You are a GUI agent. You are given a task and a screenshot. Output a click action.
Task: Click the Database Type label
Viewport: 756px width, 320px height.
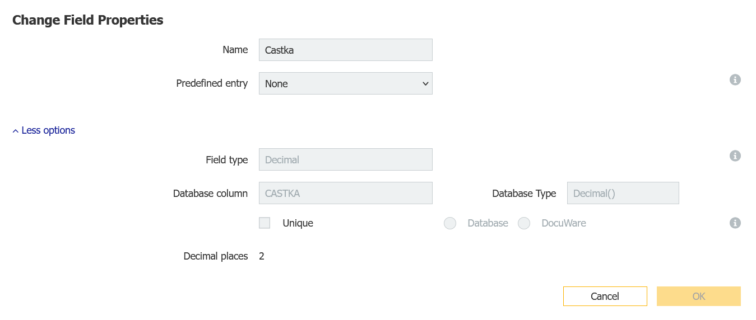(x=524, y=194)
